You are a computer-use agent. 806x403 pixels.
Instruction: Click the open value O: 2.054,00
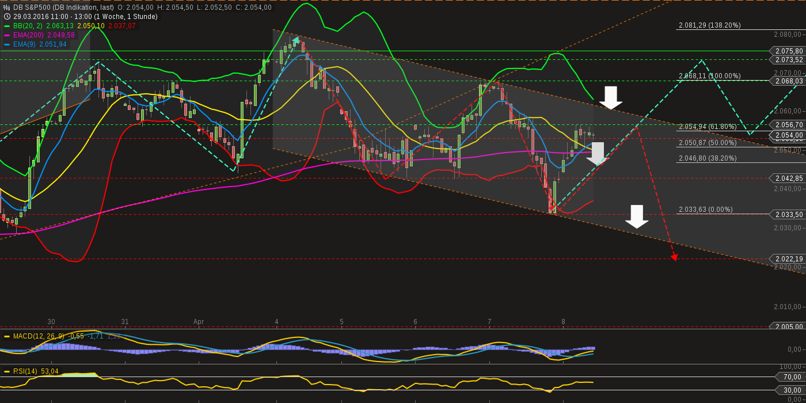135,7
